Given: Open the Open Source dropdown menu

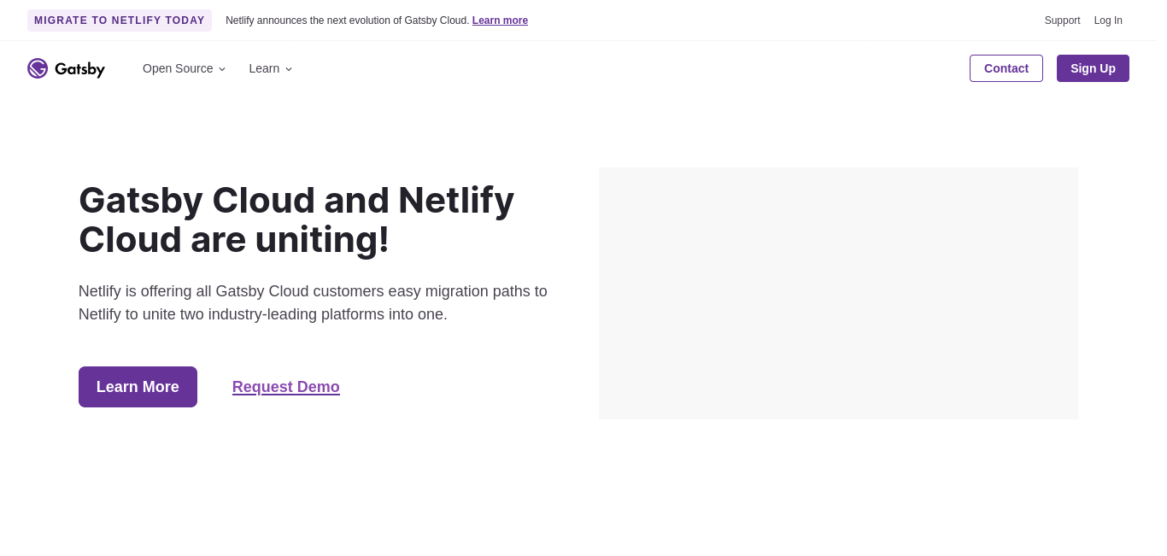Looking at the screenshot, I should tap(185, 68).
